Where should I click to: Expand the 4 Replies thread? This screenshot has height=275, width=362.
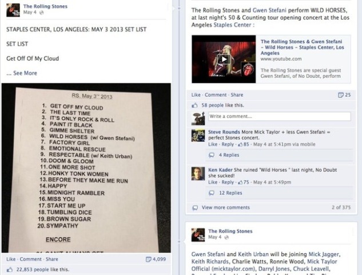pos(229,155)
